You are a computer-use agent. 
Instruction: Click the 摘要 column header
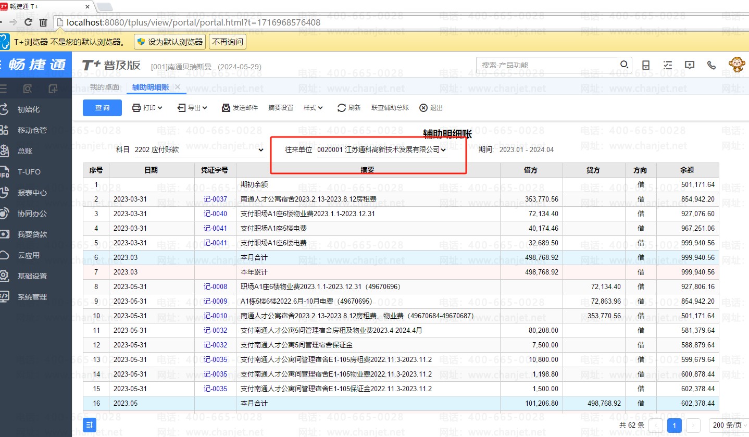[x=368, y=170]
